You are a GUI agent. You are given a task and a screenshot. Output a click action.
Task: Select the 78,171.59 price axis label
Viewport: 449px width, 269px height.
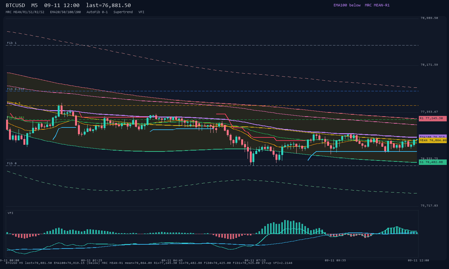tap(429, 65)
